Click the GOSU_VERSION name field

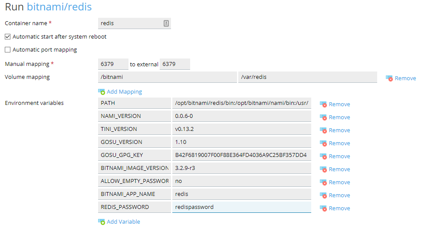135,142
